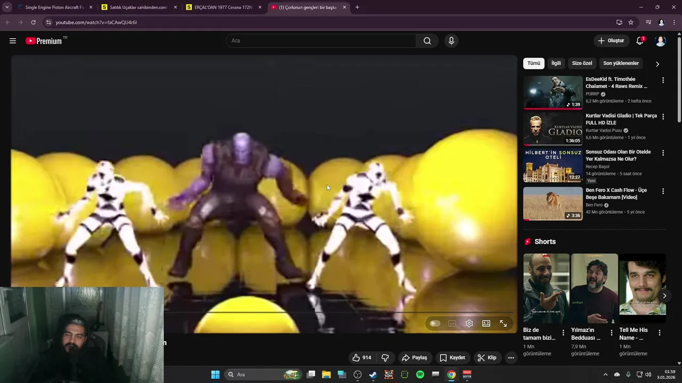Start voice search with microphone icon
Image resolution: width=682 pixels, height=383 pixels.
[x=451, y=41]
